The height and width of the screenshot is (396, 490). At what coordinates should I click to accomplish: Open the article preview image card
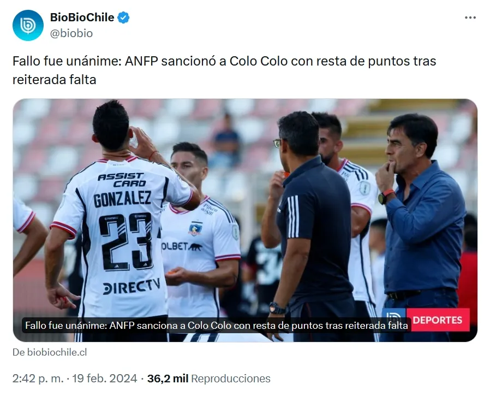click(x=245, y=220)
